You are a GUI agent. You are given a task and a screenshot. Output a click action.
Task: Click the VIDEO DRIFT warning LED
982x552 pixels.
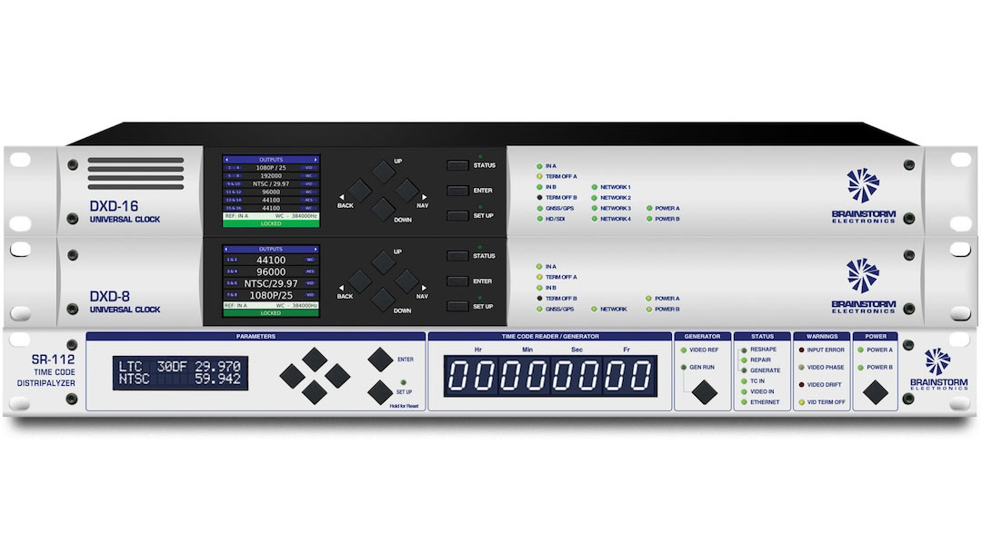click(801, 385)
